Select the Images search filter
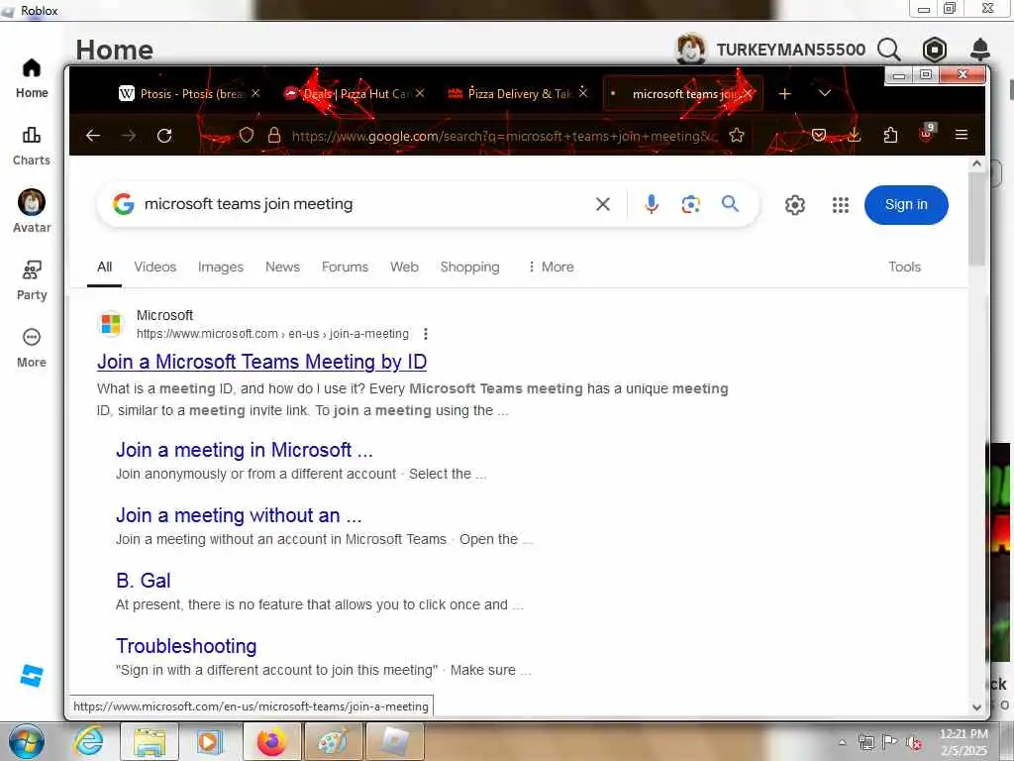 [221, 267]
